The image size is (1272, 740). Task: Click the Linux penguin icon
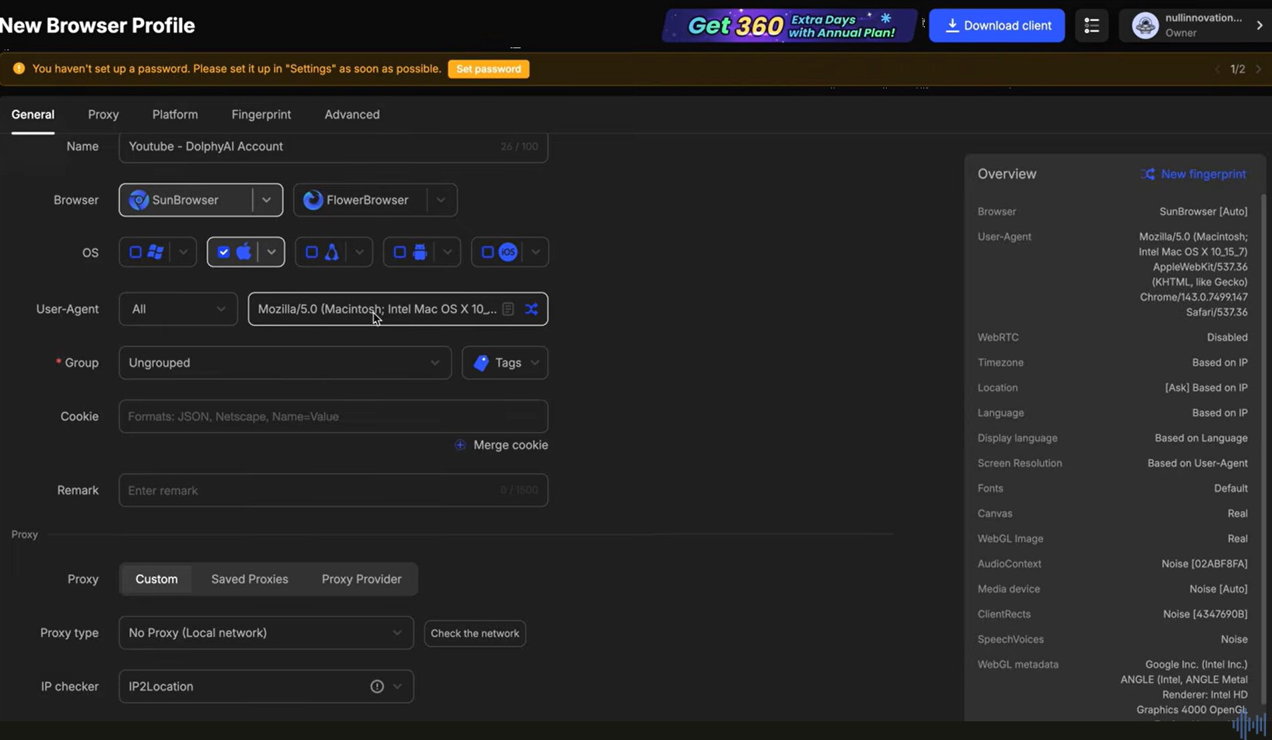point(332,252)
